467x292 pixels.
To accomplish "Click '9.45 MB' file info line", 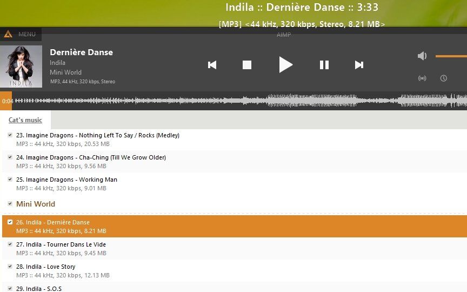I will (x=61, y=253).
